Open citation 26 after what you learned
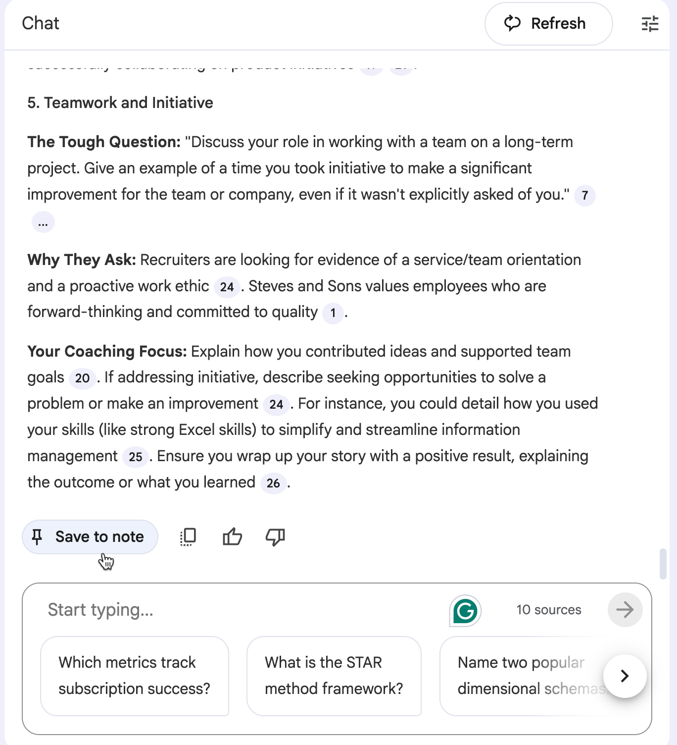Viewport: 677px width, 745px height. click(x=273, y=483)
